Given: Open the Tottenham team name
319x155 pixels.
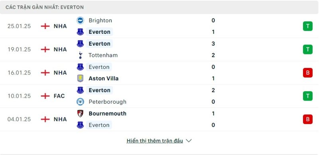Looking at the screenshot, I should [x=103, y=55].
